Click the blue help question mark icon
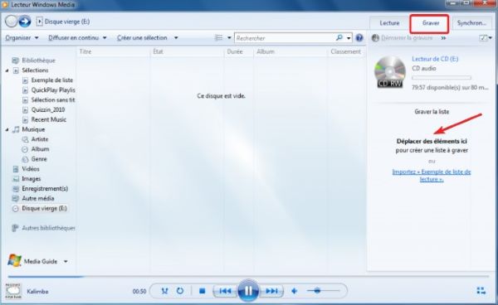The height and width of the screenshot is (305, 498). [x=359, y=38]
